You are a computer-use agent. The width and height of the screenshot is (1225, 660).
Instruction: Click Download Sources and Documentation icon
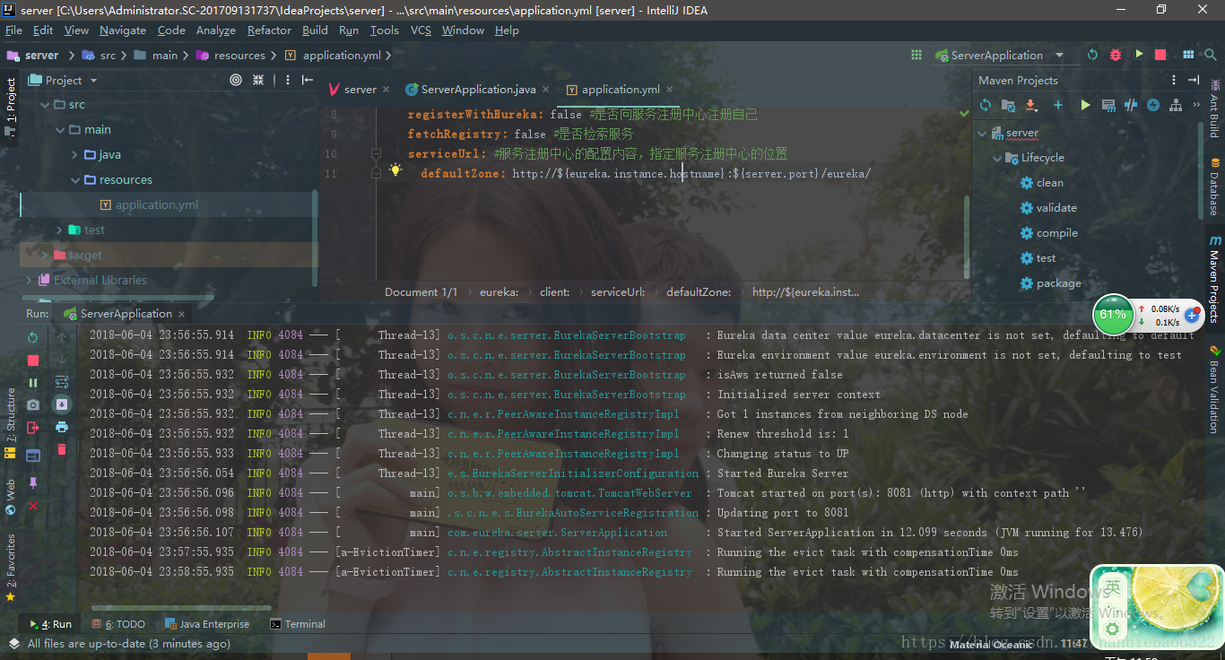[1031, 105]
